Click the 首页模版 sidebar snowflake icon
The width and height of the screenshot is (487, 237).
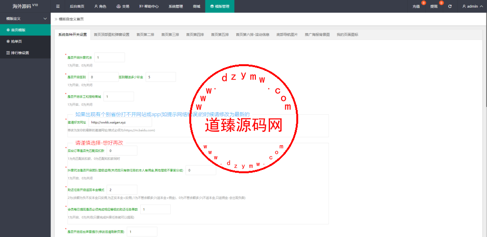(8, 30)
